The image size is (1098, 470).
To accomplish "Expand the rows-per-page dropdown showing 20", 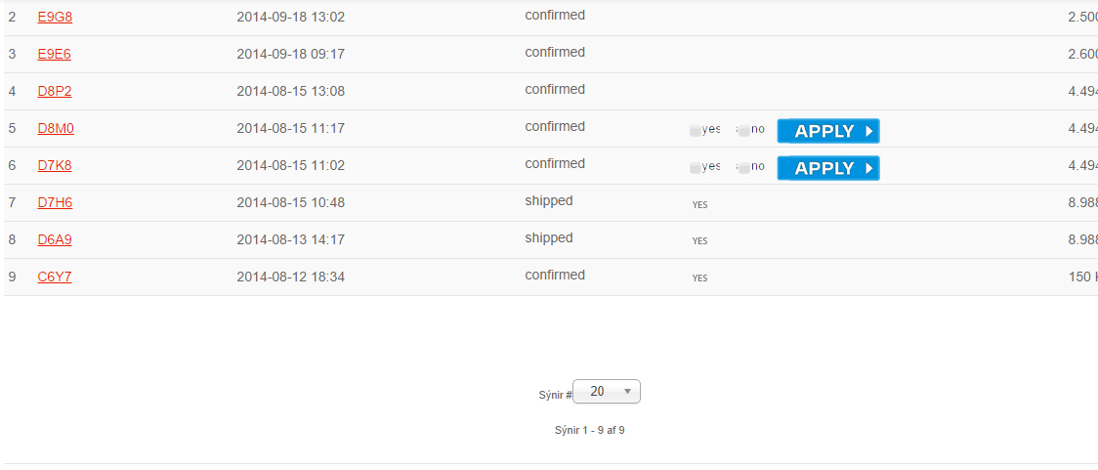I will [607, 392].
